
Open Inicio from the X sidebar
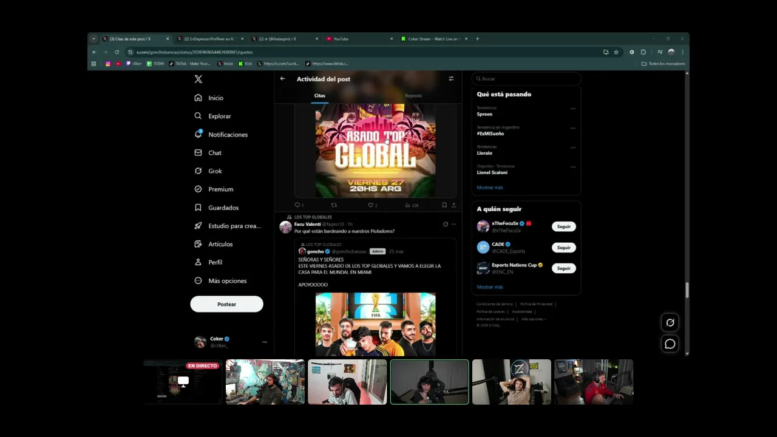click(x=209, y=98)
